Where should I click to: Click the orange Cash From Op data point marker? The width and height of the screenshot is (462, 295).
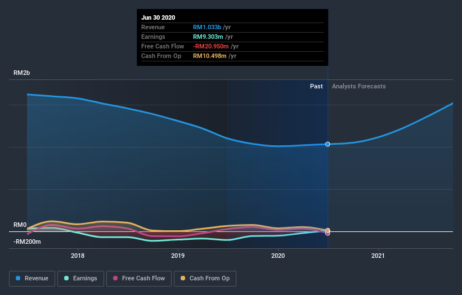click(328, 230)
